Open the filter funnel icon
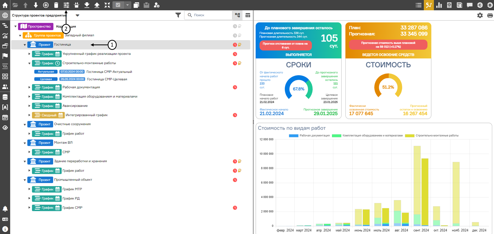This screenshot has height=234, width=494. pyautogui.click(x=178, y=15)
